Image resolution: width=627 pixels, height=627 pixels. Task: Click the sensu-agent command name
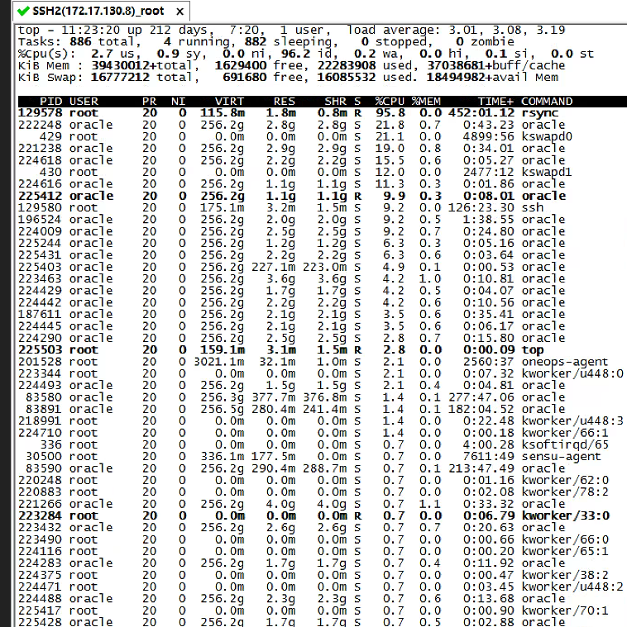coord(562,457)
